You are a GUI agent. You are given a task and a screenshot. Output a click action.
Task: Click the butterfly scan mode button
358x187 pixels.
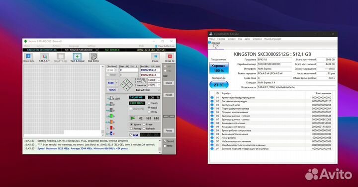pos(157,118)
